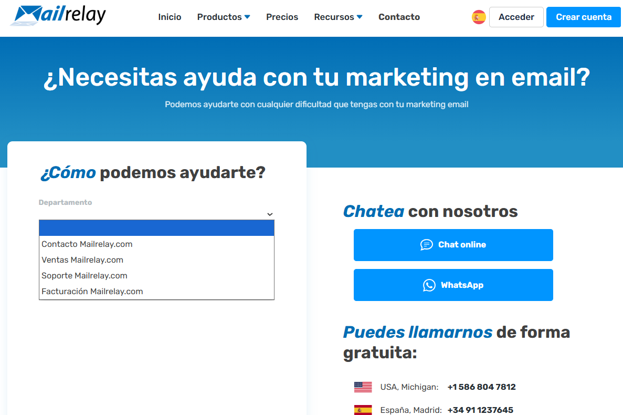Click the USA flag icon
The image size is (623, 415).
pyautogui.click(x=363, y=387)
